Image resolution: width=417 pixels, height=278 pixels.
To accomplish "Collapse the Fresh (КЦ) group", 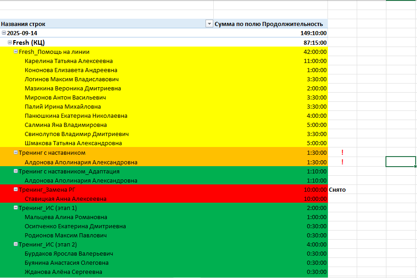I will (x=10, y=42).
